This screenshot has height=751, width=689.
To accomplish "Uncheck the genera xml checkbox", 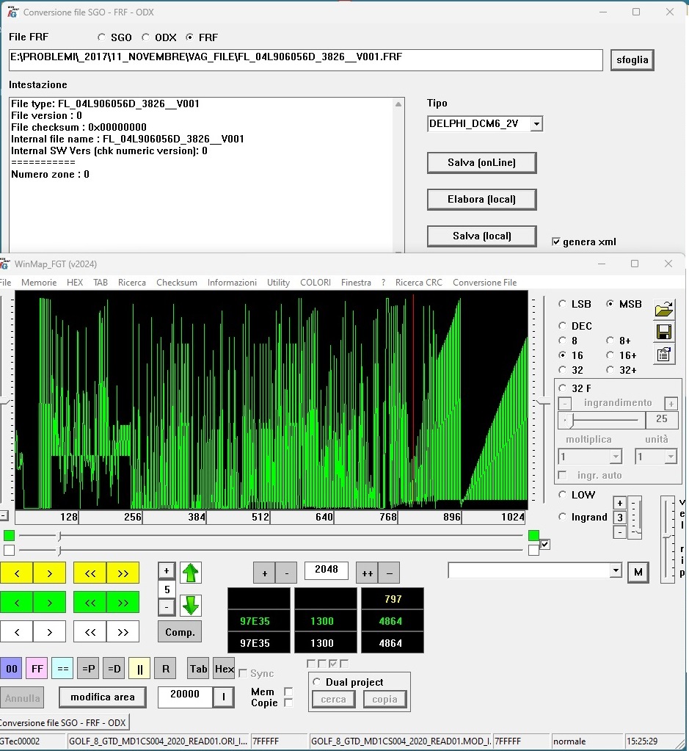I will click(556, 242).
